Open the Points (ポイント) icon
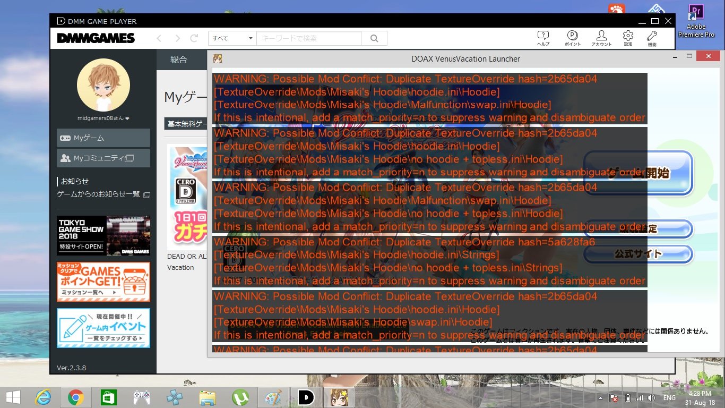This screenshot has width=725, height=408. pos(572,38)
